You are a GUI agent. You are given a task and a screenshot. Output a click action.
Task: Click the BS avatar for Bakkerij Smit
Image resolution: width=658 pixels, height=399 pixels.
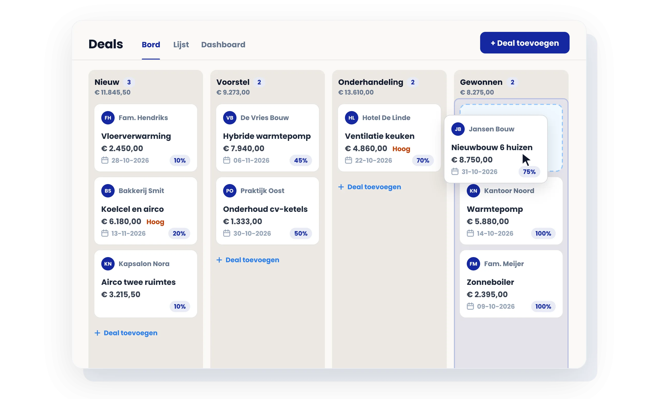(x=108, y=191)
